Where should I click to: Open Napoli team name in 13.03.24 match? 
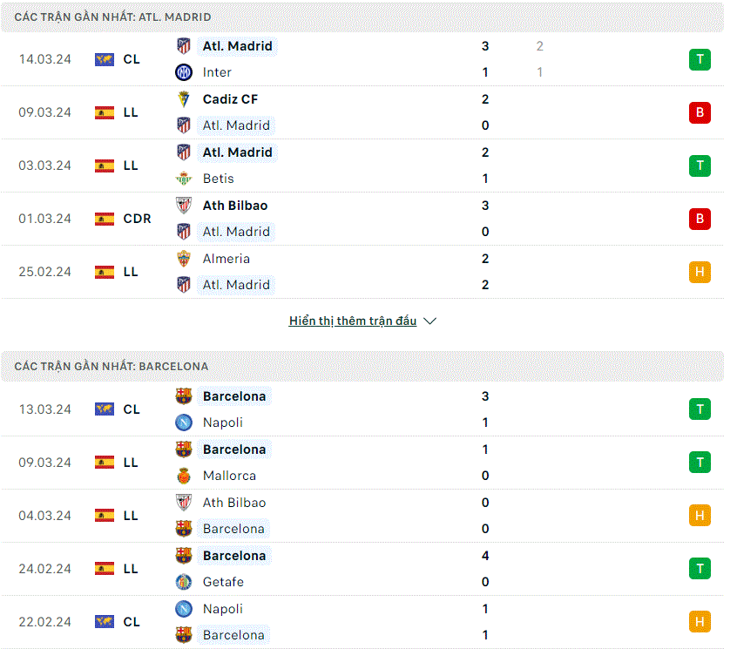tap(223, 423)
